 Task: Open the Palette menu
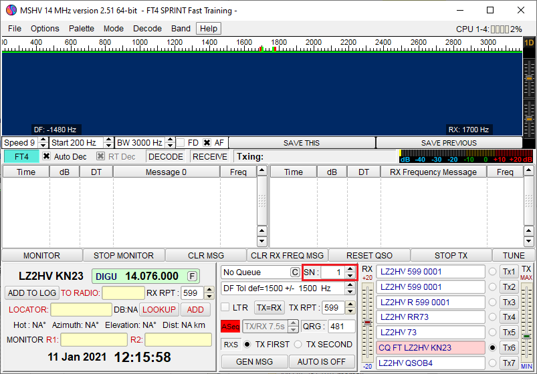click(82, 29)
